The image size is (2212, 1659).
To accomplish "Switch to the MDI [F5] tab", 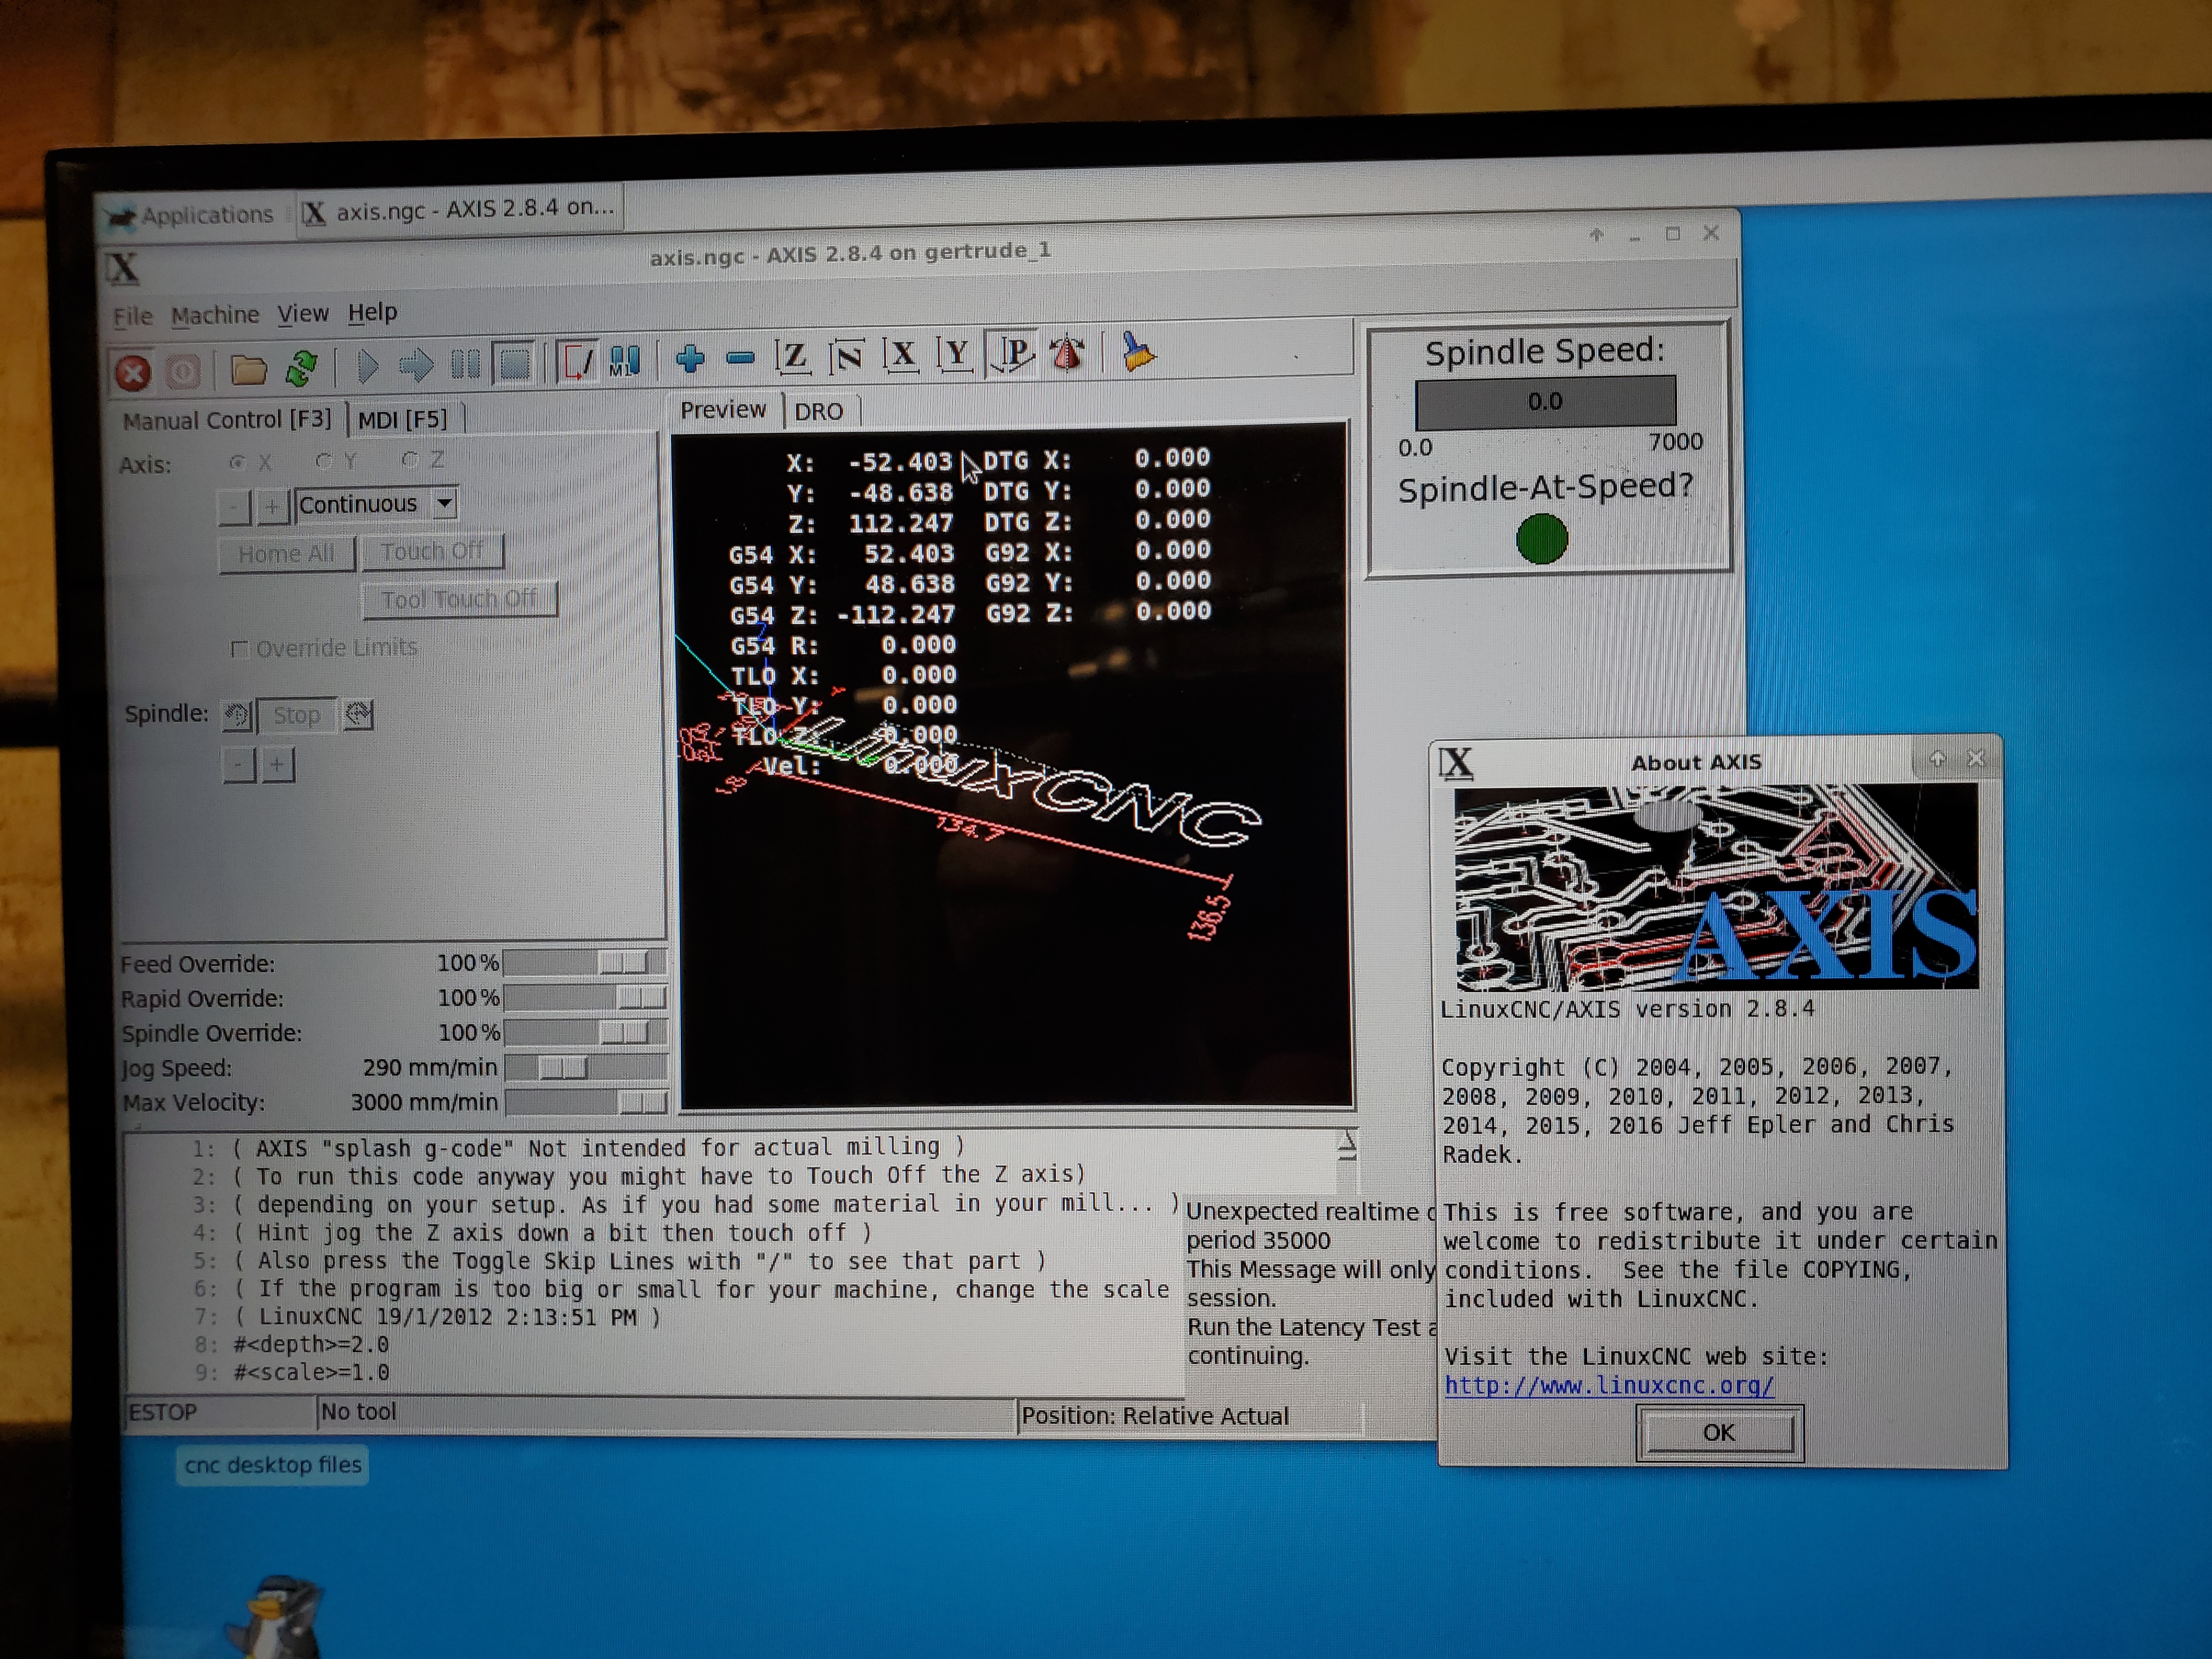I will click(403, 419).
